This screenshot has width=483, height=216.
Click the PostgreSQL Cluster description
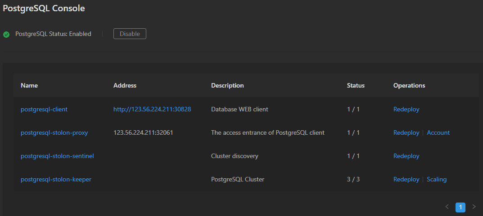[238, 180]
